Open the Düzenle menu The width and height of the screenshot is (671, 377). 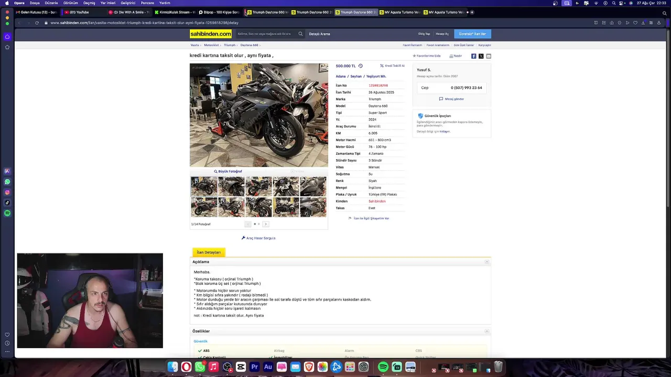[x=51, y=3]
